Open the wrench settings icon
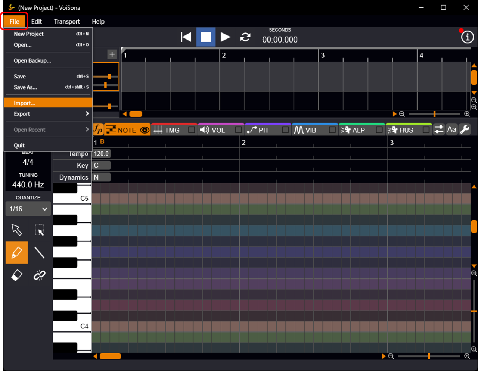478x371 pixels. (465, 130)
